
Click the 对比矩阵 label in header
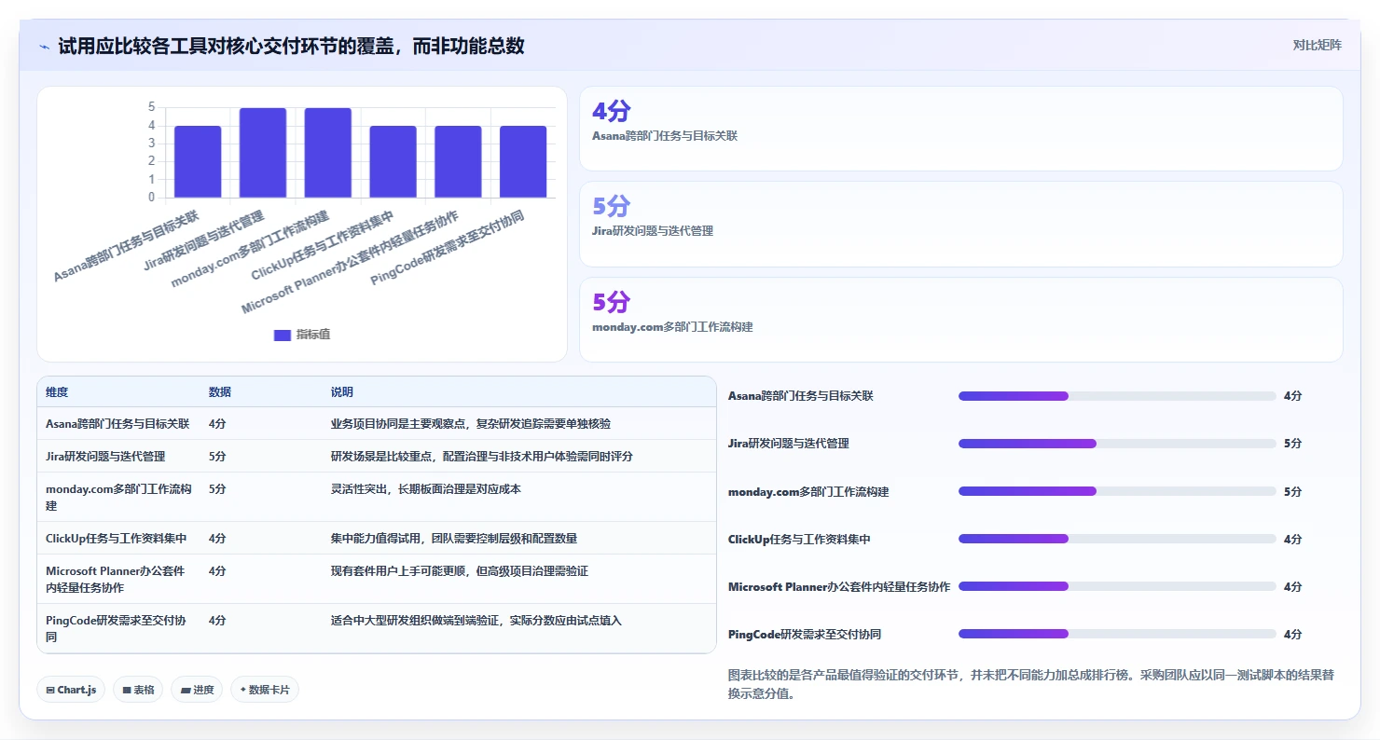click(1317, 45)
